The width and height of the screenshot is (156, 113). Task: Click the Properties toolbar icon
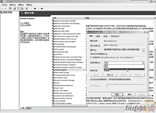coord(15,9)
